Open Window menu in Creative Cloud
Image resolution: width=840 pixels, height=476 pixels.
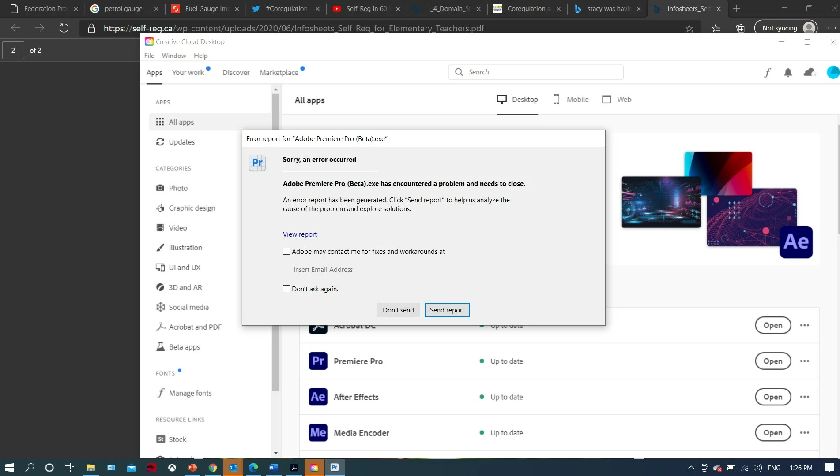(173, 56)
